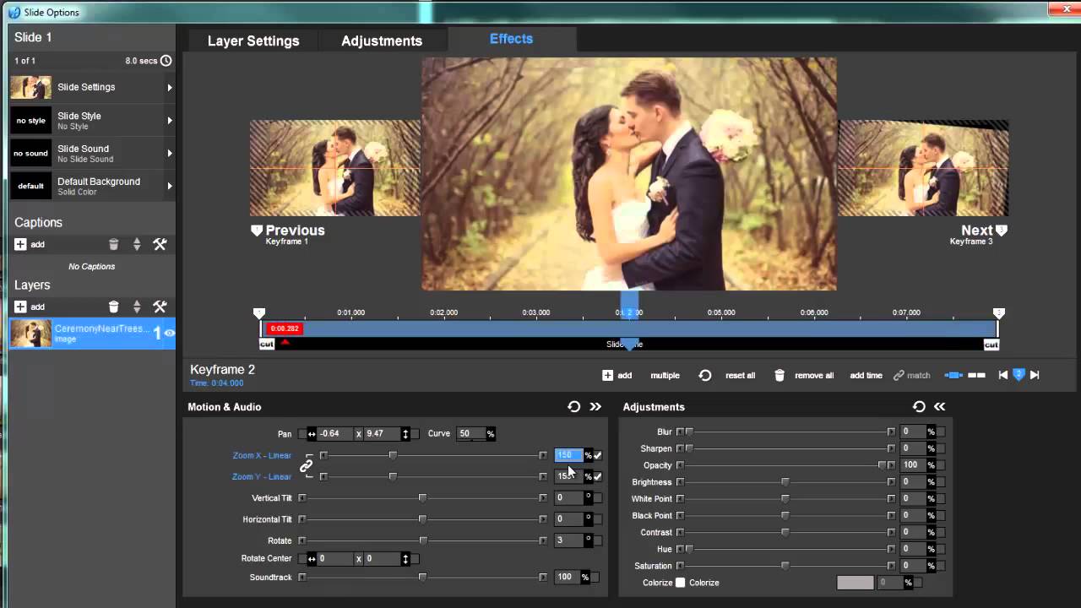Click the Rotate Center Y stepper arrows
This screenshot has height=608, width=1081.
coord(405,559)
